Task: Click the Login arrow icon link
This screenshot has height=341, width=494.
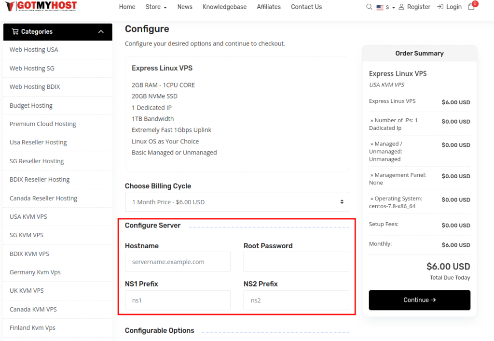Action: pos(449,7)
